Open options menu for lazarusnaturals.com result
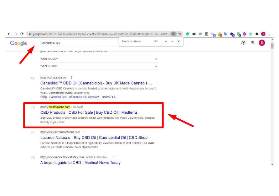279x196 pixels. 85,132
